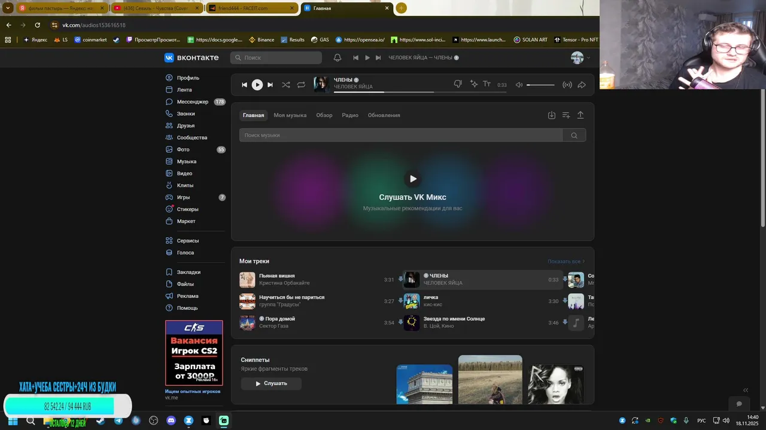Click the music search magnifier button

tap(574, 135)
